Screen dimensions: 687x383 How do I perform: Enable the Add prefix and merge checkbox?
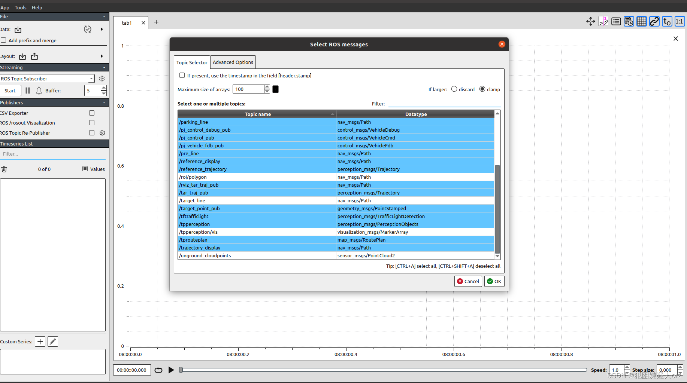(3, 40)
